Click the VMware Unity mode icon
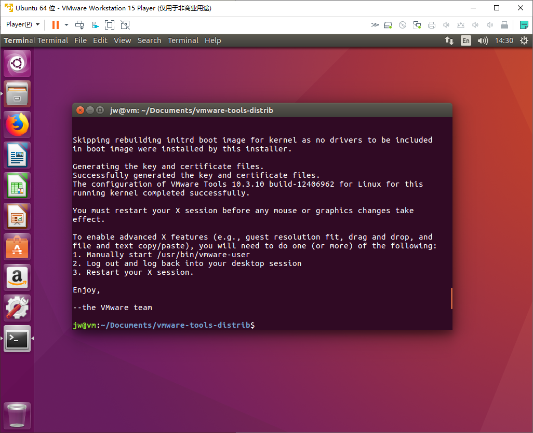533x433 pixels. click(x=125, y=25)
